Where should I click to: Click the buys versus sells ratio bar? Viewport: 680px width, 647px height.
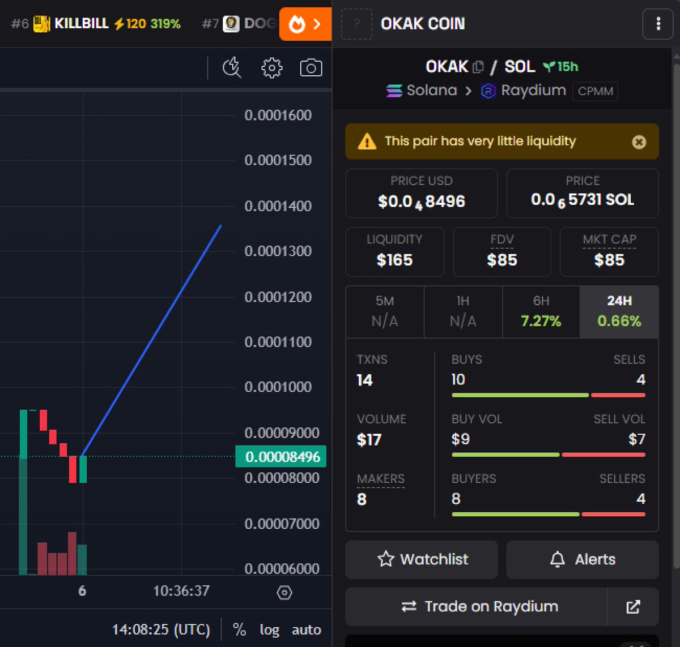point(549,395)
